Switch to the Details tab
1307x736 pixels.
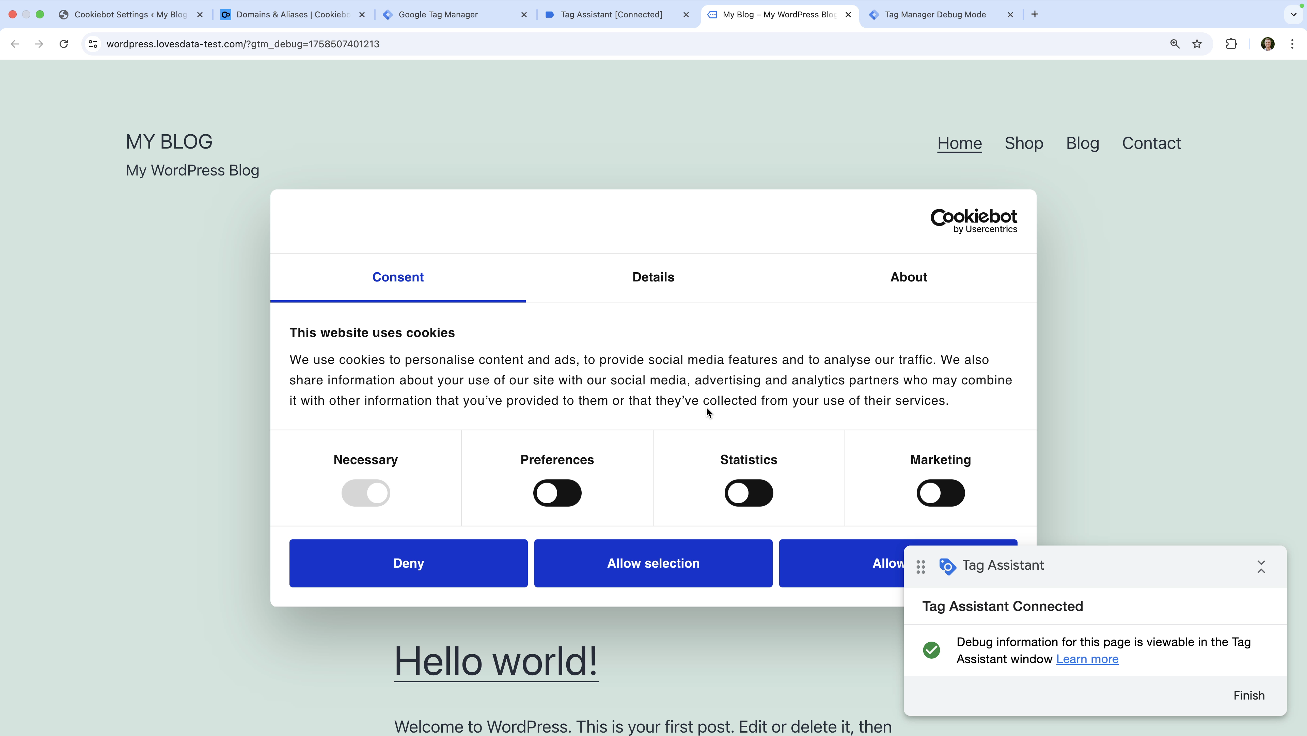[x=653, y=277]
